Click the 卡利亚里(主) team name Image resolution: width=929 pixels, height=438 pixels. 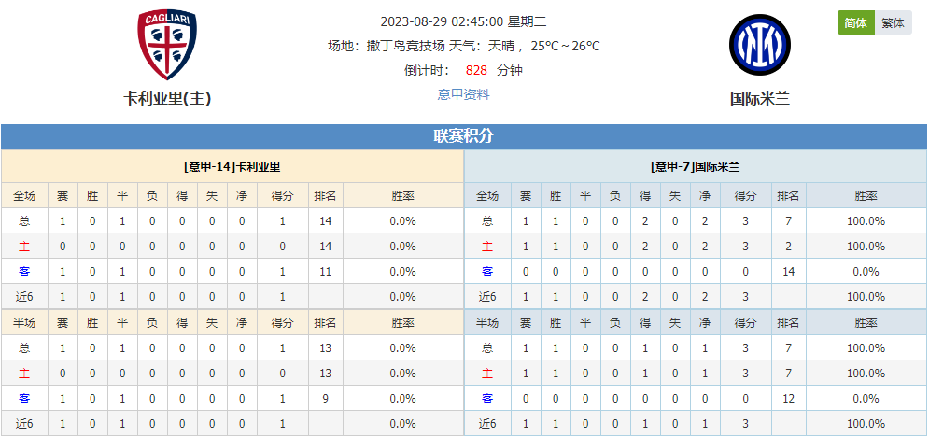167,98
